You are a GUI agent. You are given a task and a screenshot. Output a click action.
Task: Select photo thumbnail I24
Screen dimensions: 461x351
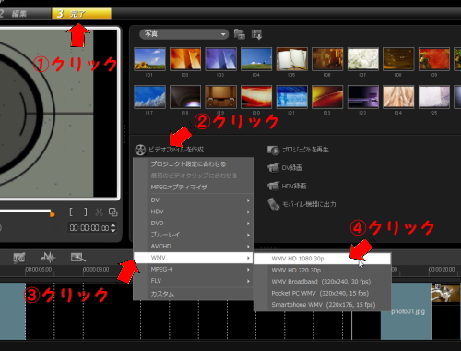398,97
